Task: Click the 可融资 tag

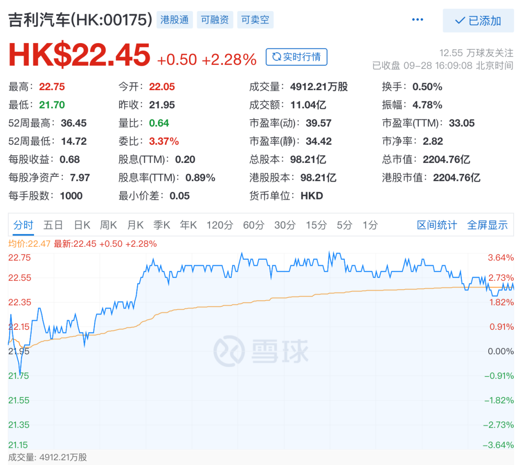Action: (214, 20)
